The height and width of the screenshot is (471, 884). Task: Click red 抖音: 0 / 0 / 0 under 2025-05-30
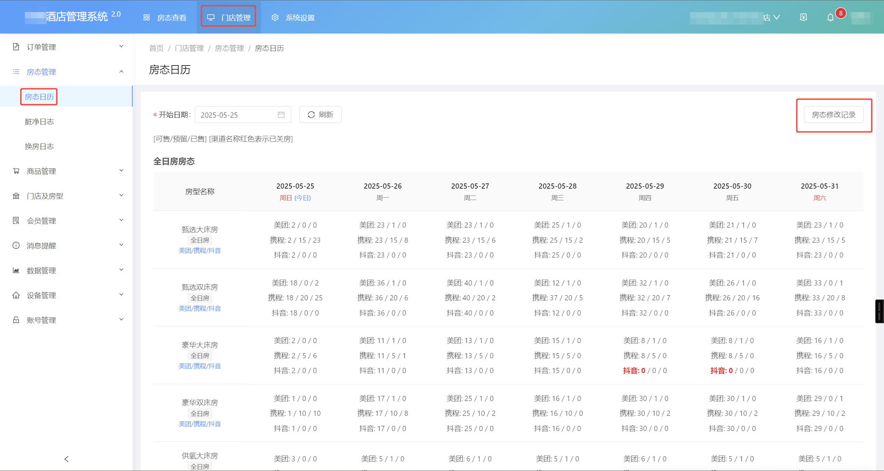(732, 371)
